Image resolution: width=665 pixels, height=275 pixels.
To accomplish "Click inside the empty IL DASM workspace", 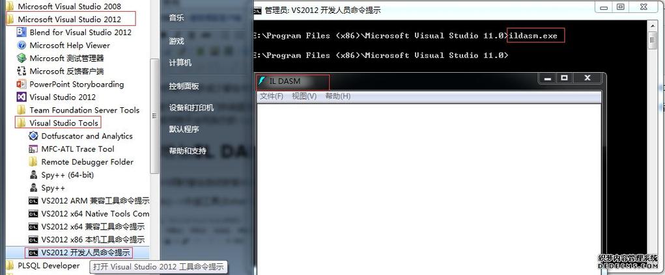I will (x=429, y=189).
